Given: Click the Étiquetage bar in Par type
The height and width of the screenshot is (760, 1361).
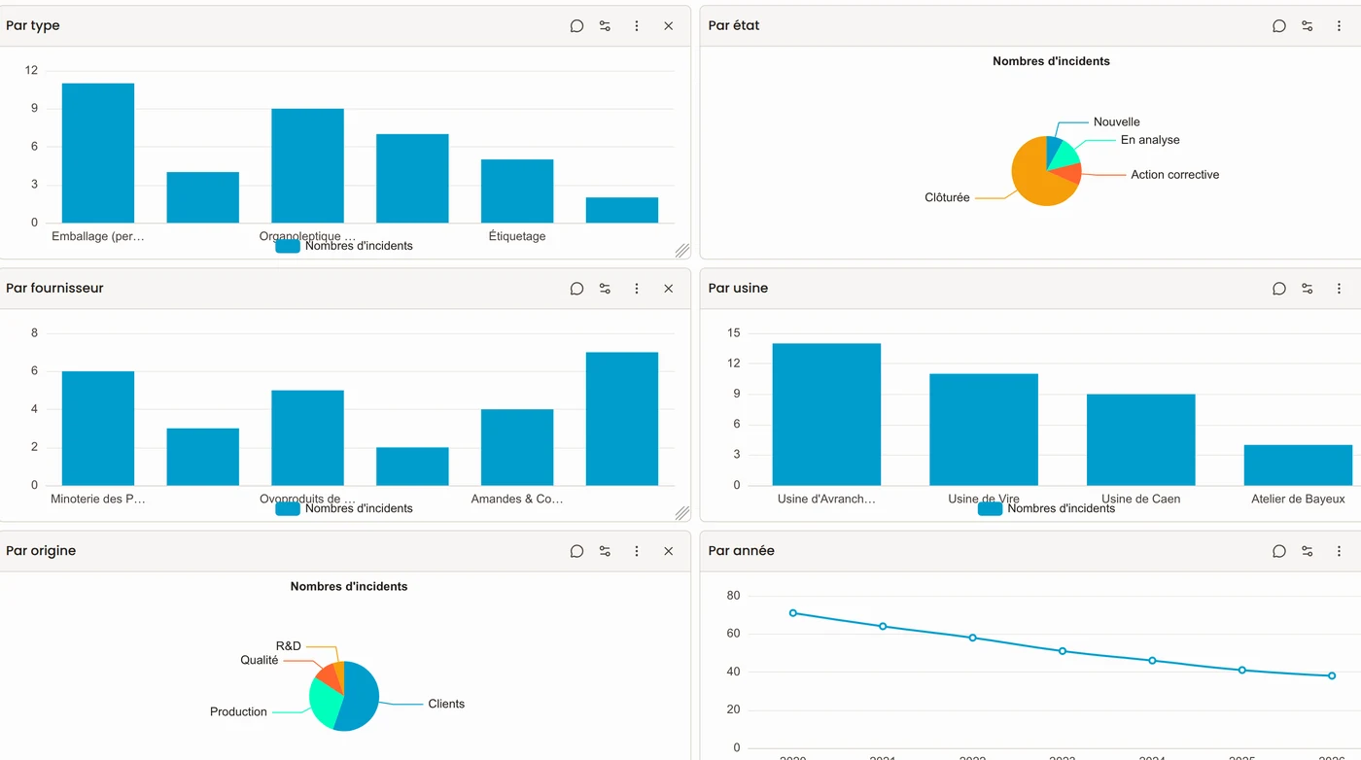Looking at the screenshot, I should [517, 191].
